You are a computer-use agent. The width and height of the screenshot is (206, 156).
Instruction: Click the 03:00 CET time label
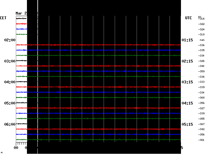click(x=10, y=61)
